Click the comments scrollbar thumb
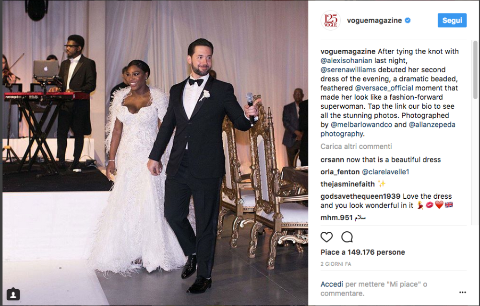This screenshot has width=480, height=306. point(475,70)
